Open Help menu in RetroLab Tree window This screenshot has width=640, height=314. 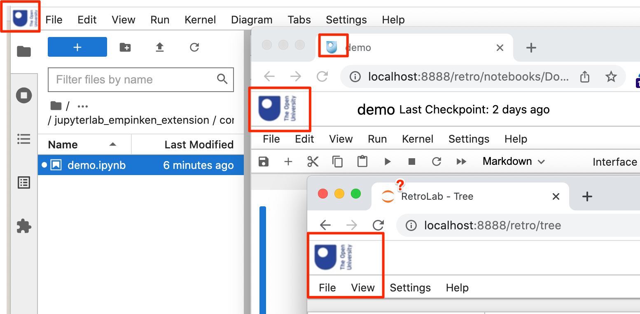click(x=457, y=288)
